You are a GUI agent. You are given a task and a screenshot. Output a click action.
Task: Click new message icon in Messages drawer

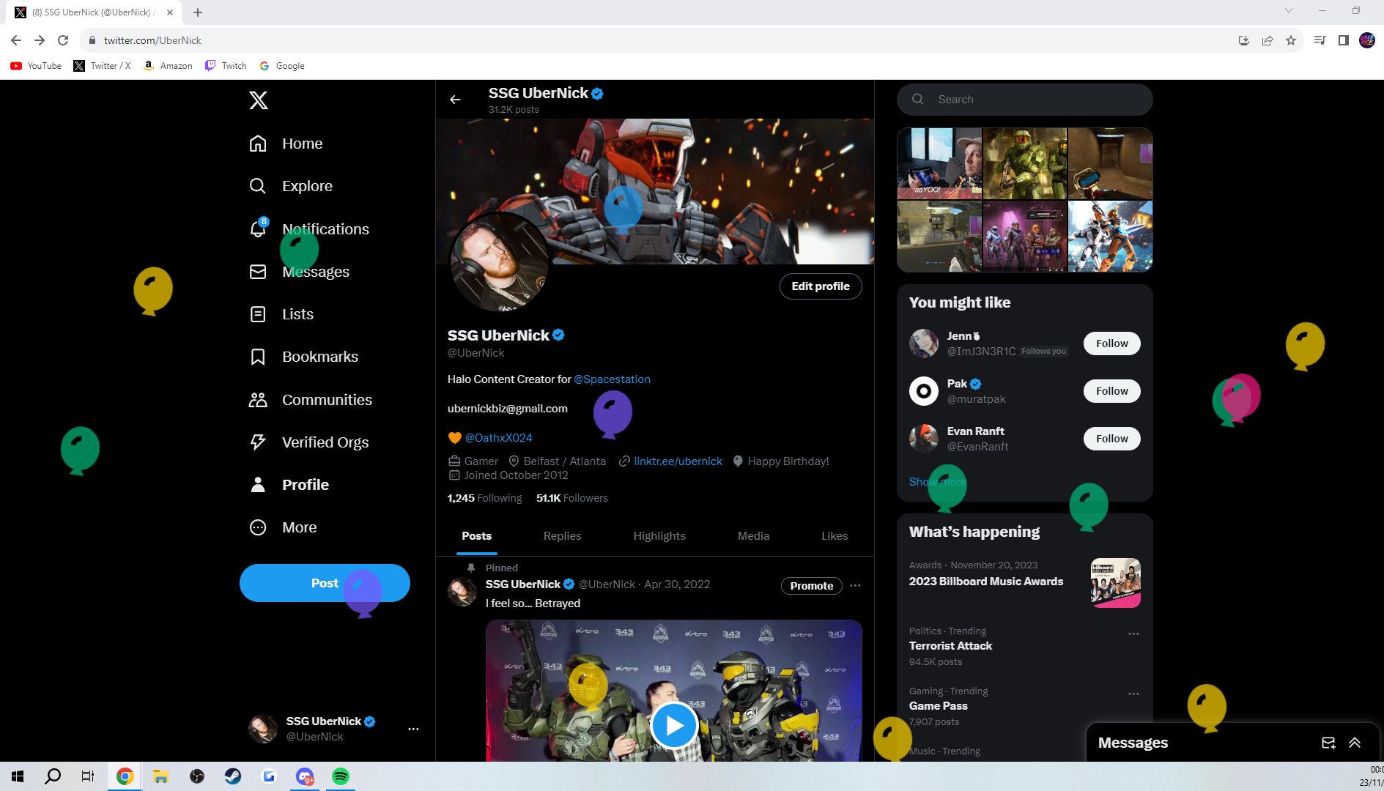(x=1328, y=743)
